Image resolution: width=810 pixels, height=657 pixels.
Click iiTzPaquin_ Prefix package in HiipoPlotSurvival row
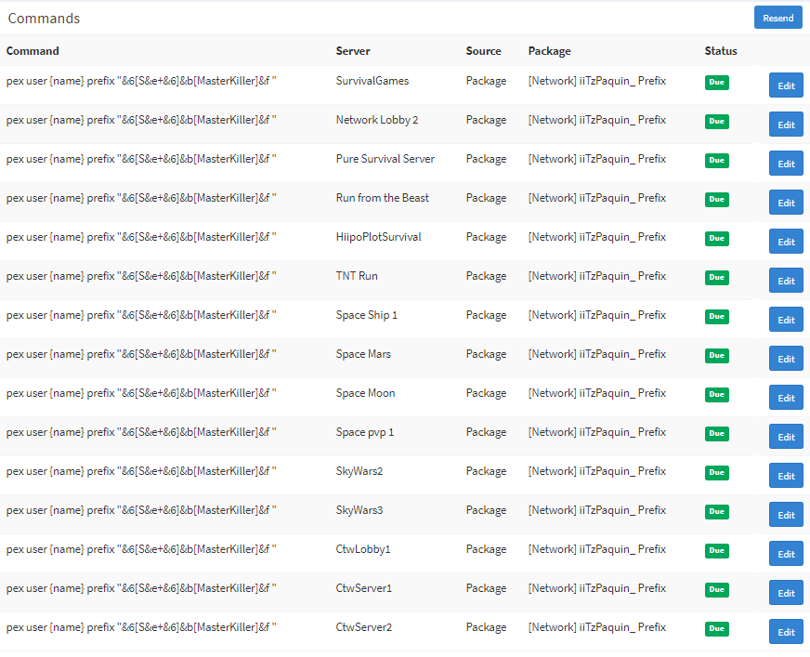tap(596, 237)
